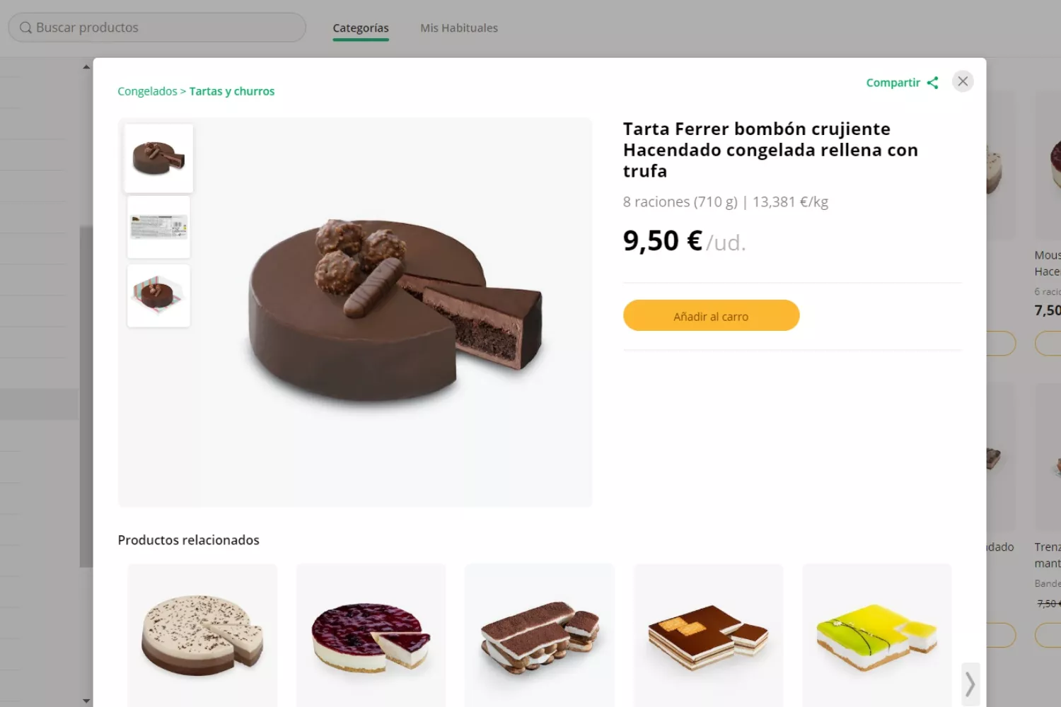Click the Compartir link text
The height and width of the screenshot is (707, 1061).
click(x=893, y=83)
